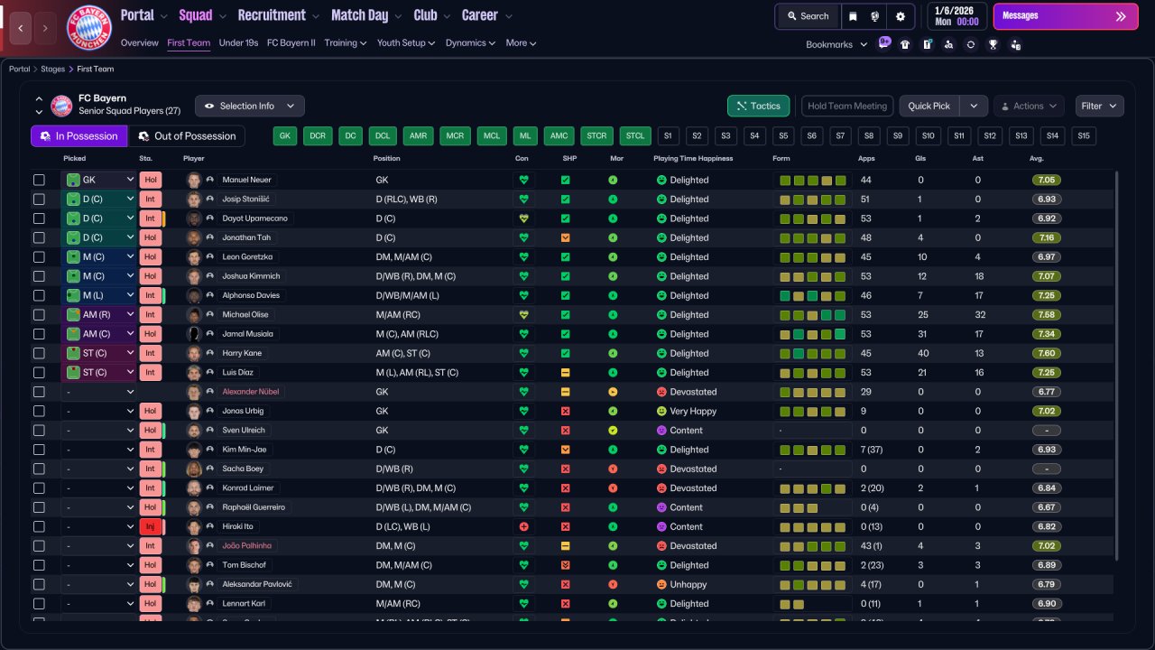
Task: Click the trophy shortcut icon
Action: pos(993,44)
